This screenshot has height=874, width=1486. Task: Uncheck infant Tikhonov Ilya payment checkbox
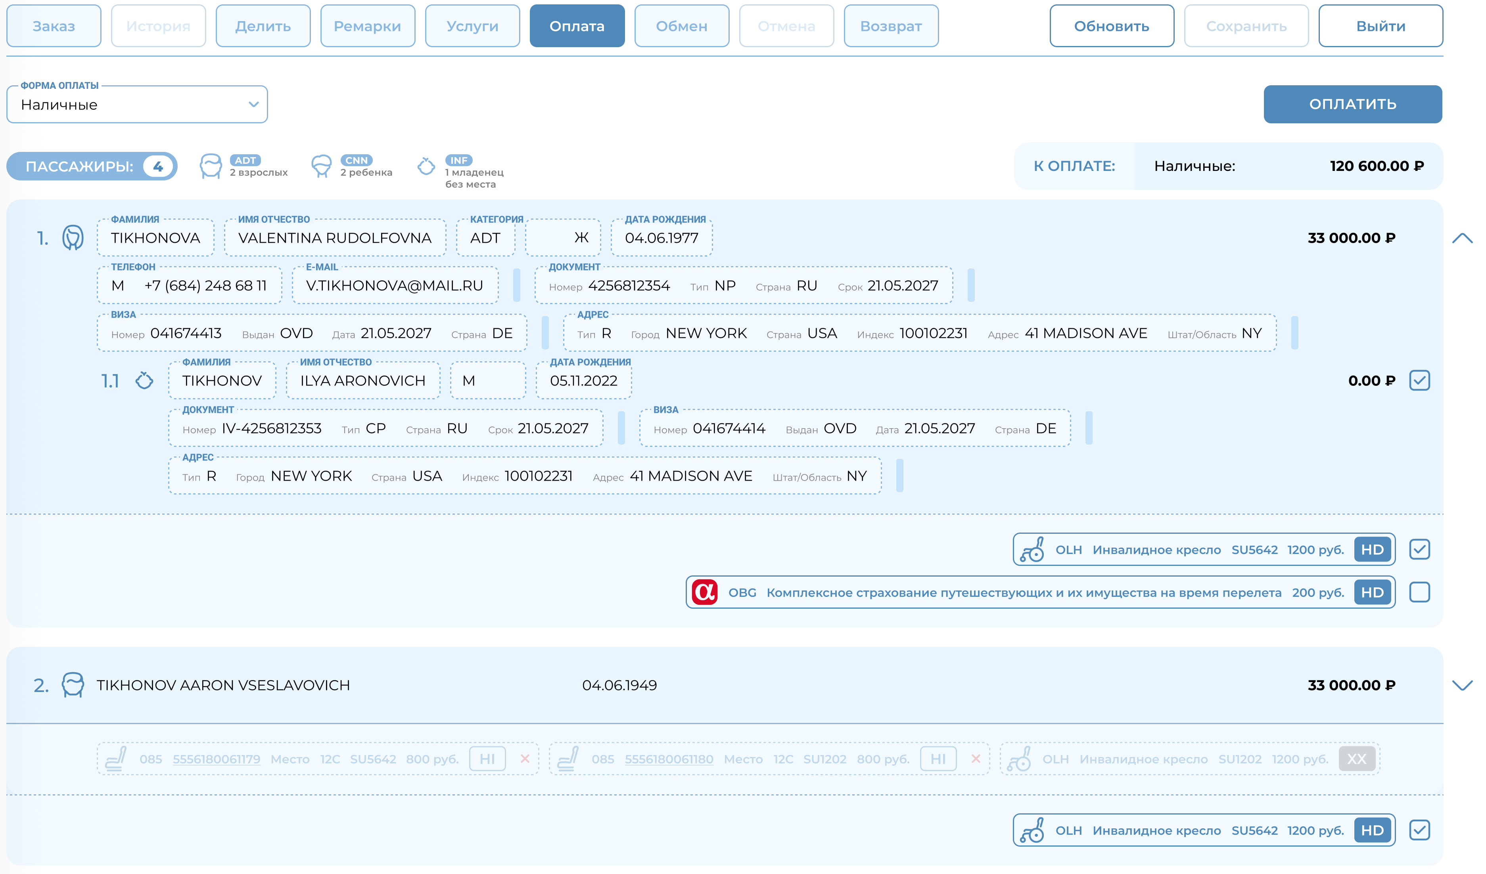(1419, 380)
